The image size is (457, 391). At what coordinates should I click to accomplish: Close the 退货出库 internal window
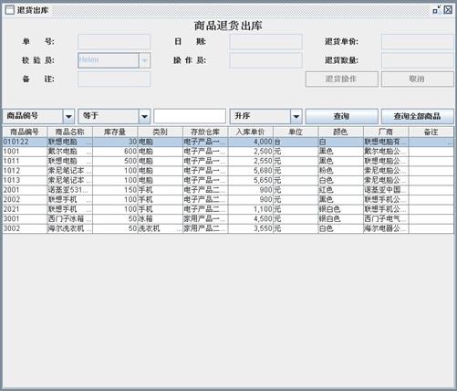tap(448, 10)
